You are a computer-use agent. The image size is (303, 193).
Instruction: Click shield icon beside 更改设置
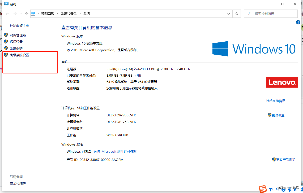(x=269, y=115)
